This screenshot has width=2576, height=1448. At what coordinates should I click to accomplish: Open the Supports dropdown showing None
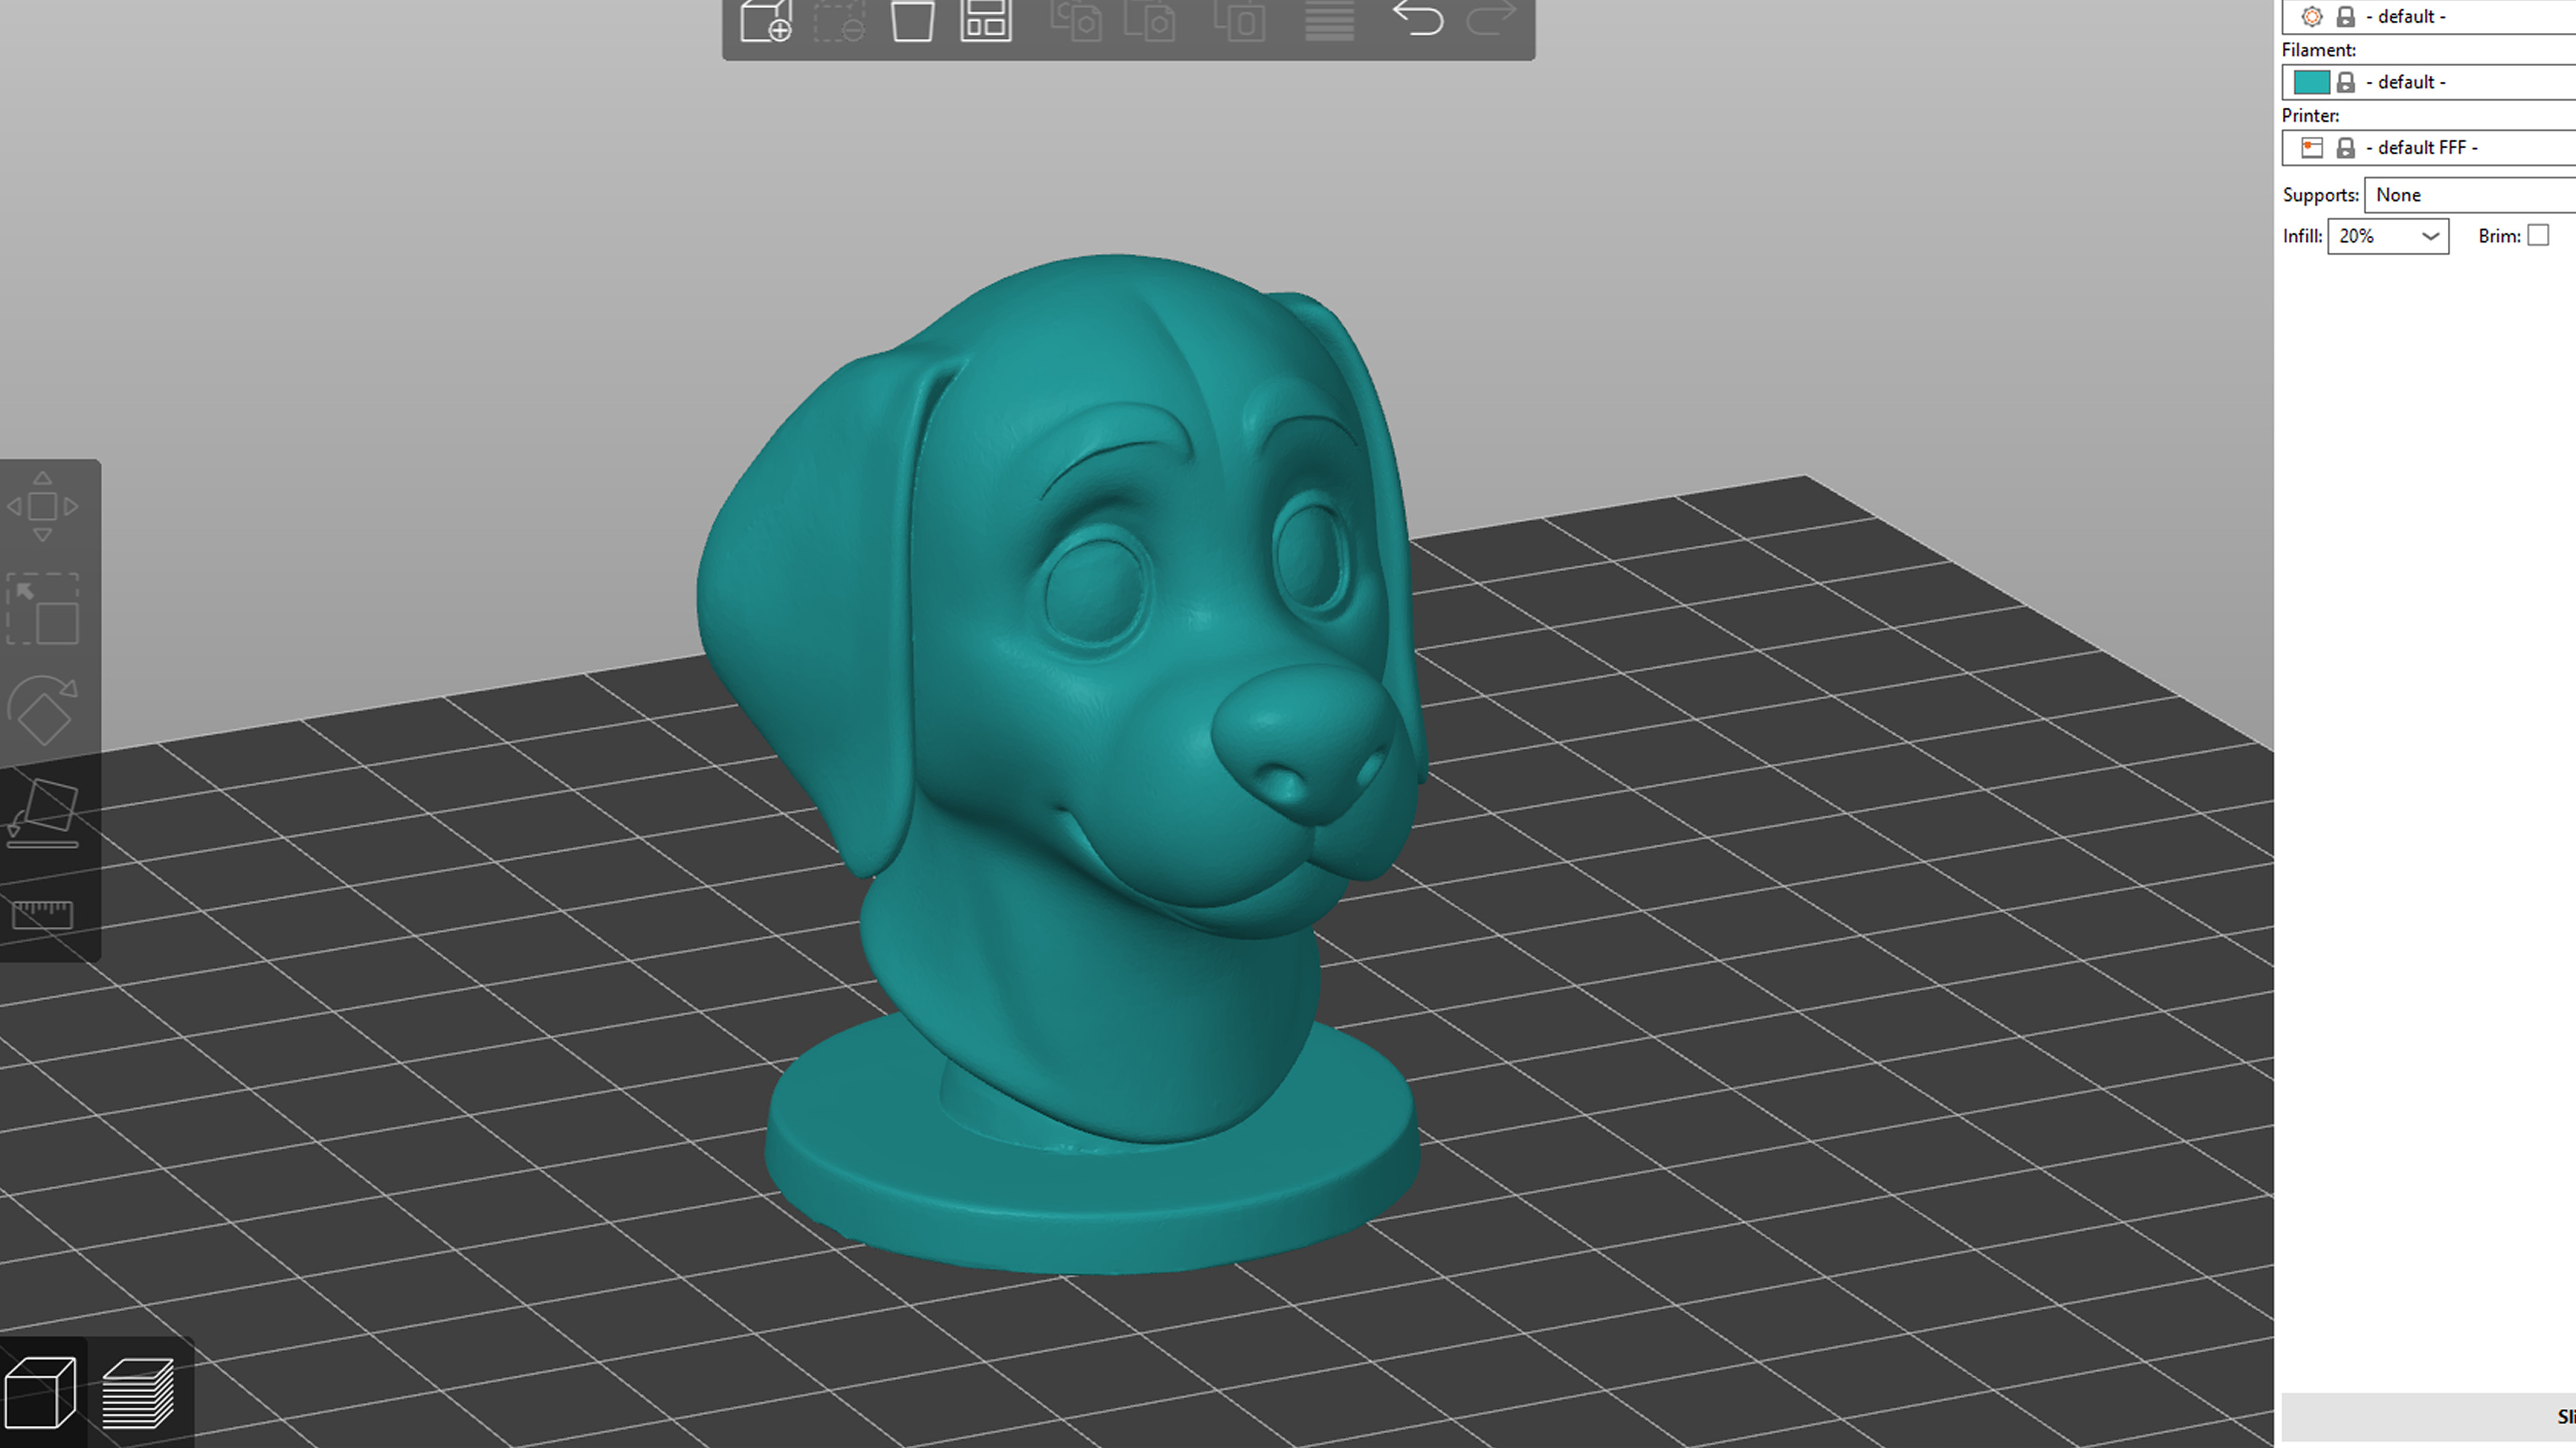point(2470,195)
